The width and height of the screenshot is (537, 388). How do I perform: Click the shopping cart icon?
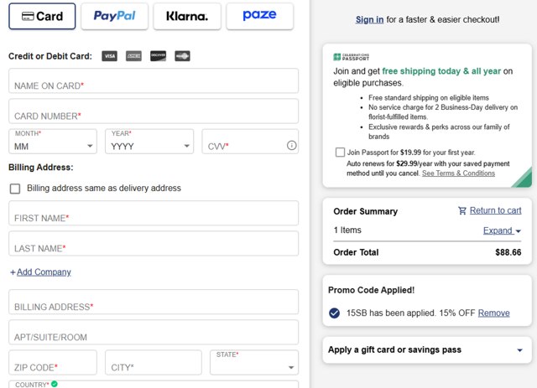pyautogui.click(x=462, y=210)
